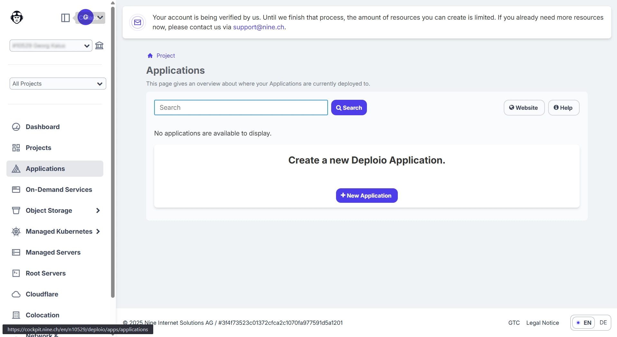This screenshot has height=337, width=617.
Task: Open Projects in the sidebar
Action: point(38,148)
